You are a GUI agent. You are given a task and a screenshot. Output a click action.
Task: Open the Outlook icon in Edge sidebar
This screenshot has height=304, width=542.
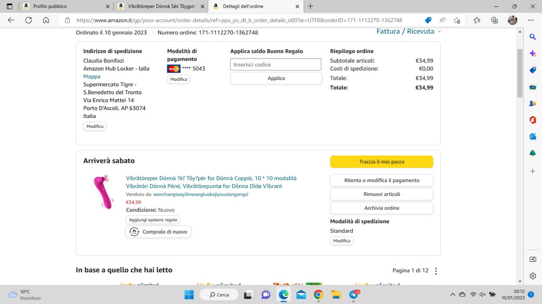[533, 137]
